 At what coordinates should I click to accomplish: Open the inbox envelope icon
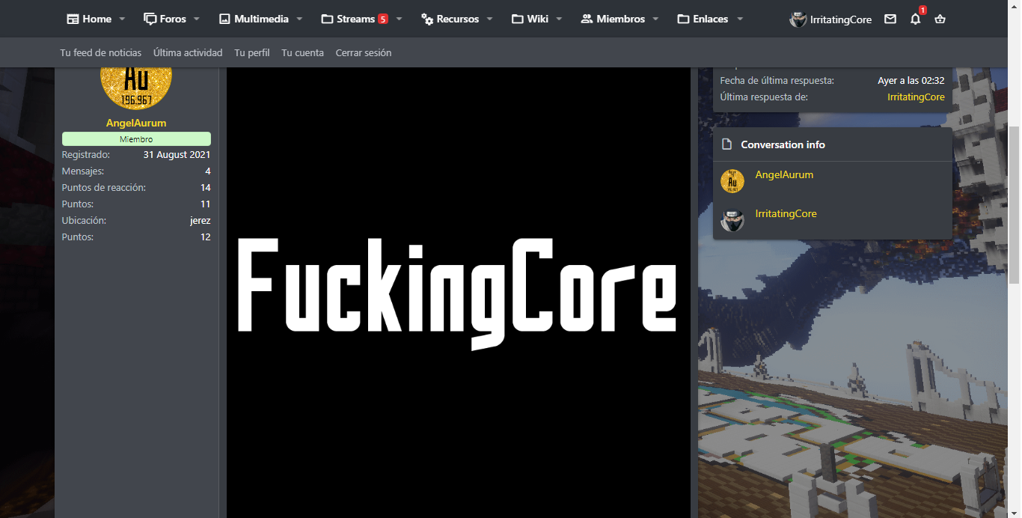tap(890, 19)
